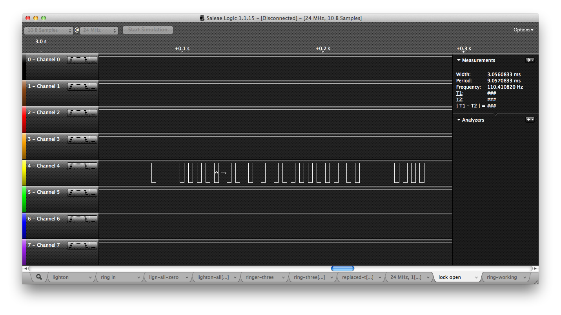The height and width of the screenshot is (315, 561).
Task: Set falling edge trigger on Channel 4
Action: [x=86, y=166]
